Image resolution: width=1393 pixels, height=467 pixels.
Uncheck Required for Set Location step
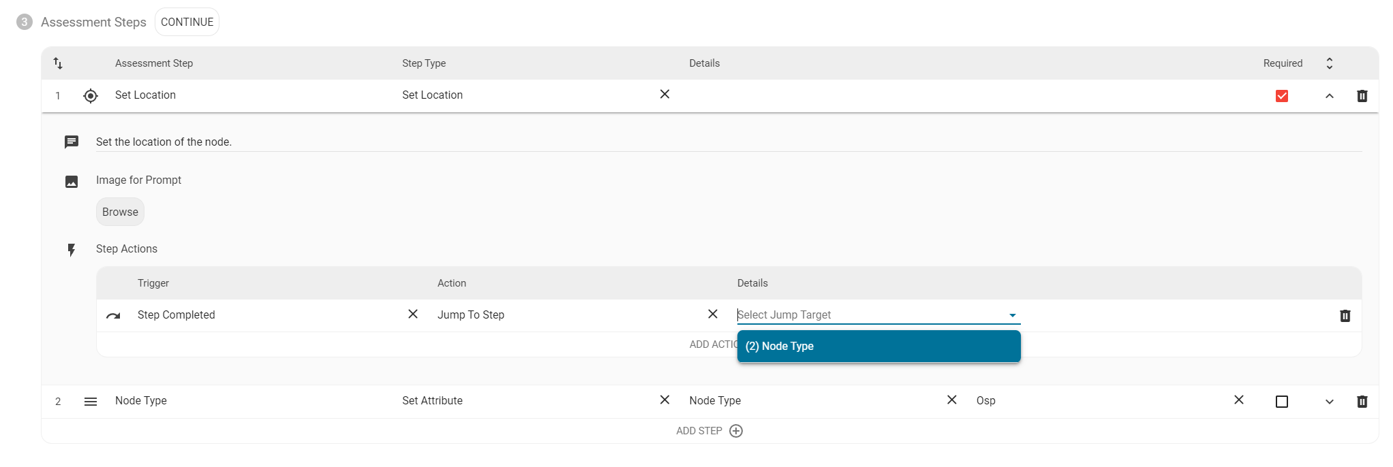1281,96
